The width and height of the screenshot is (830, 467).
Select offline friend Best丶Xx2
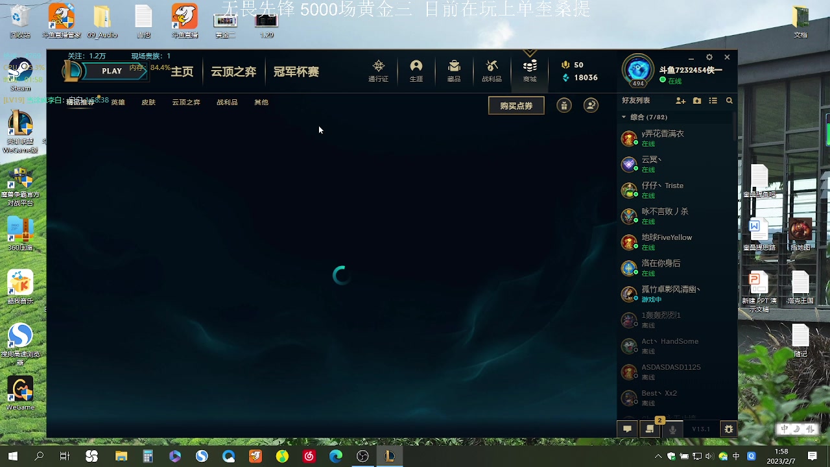(x=674, y=398)
